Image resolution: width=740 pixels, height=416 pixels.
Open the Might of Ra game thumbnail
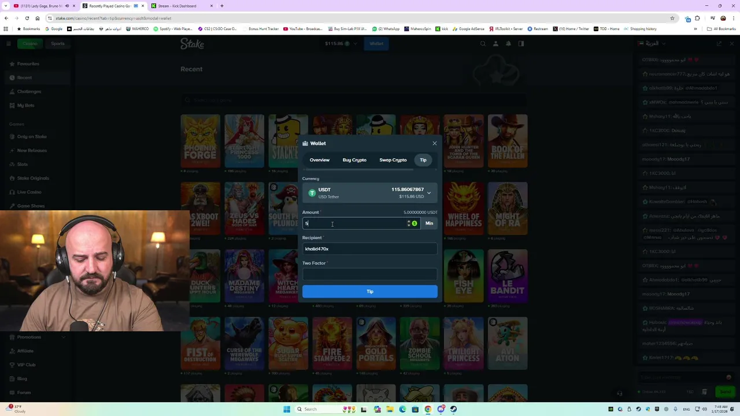click(x=508, y=209)
